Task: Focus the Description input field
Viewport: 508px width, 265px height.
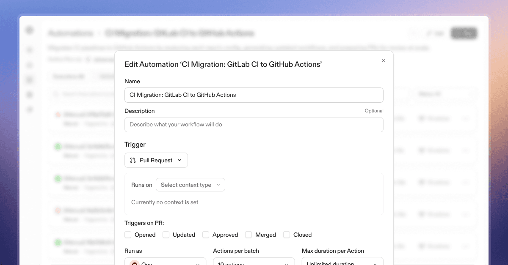Action: pyautogui.click(x=254, y=125)
